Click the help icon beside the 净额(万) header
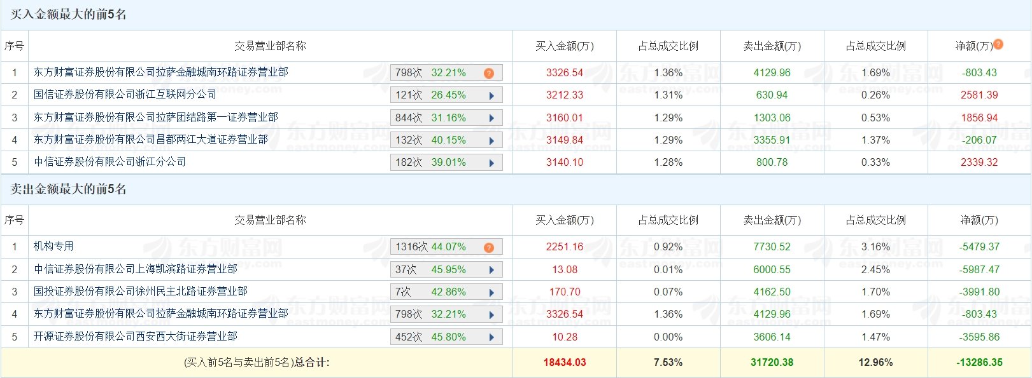Screen dimensions: 1032x378 point(998,44)
